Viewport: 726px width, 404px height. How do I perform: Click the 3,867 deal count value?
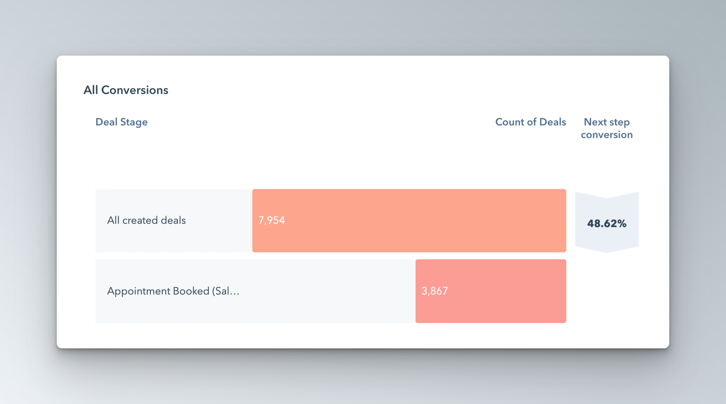[435, 291]
